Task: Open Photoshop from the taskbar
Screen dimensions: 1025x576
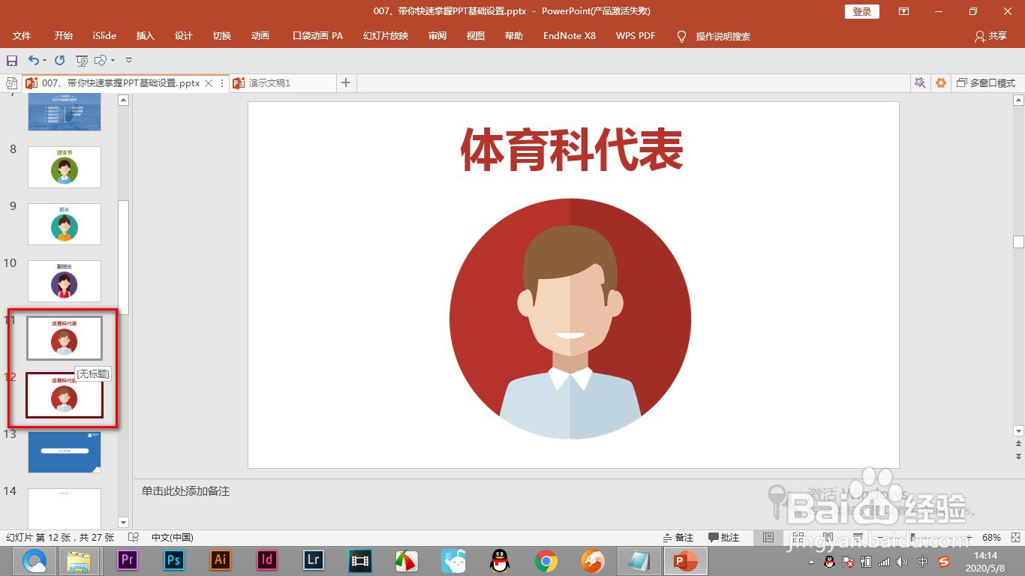Action: point(173,560)
